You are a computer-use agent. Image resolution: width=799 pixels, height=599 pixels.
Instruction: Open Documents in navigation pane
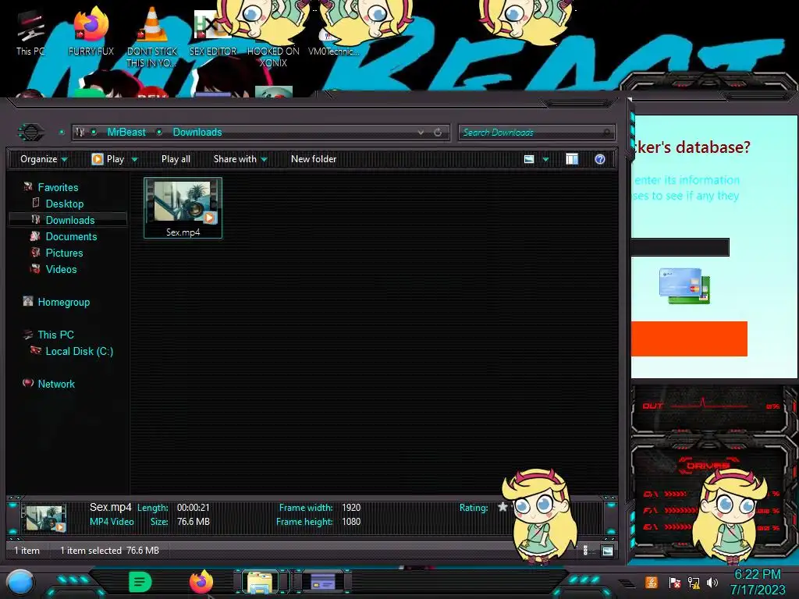tap(71, 236)
